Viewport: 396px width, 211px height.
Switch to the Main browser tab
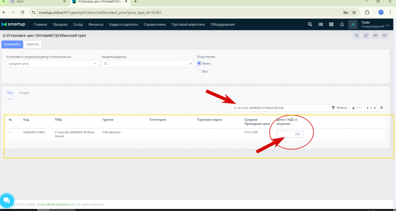38,2
